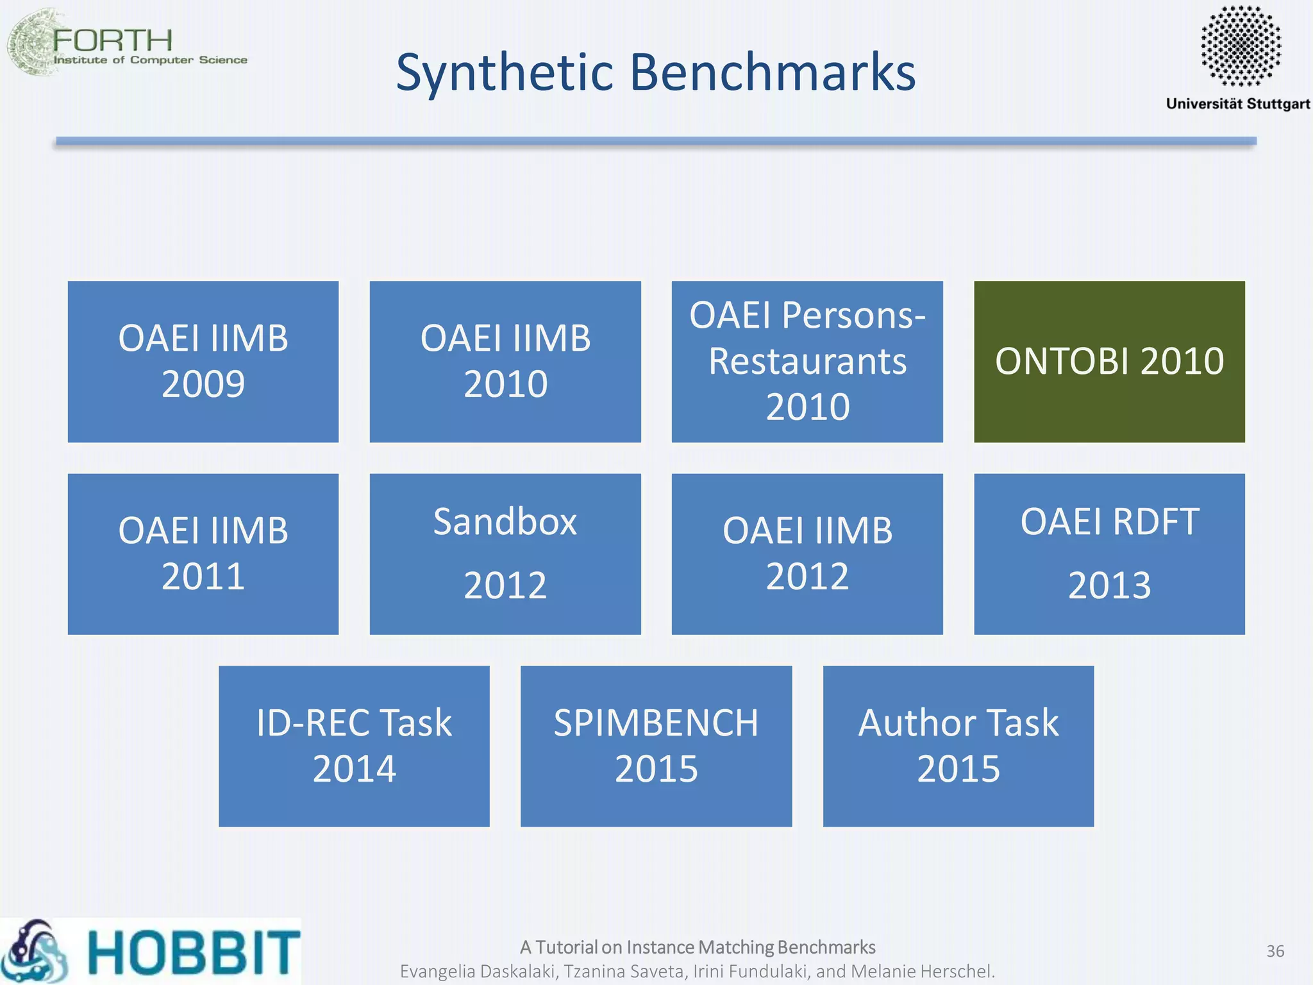The width and height of the screenshot is (1313, 985).
Task: Select the OAEI IIMB 2010 box
Action: (505, 361)
